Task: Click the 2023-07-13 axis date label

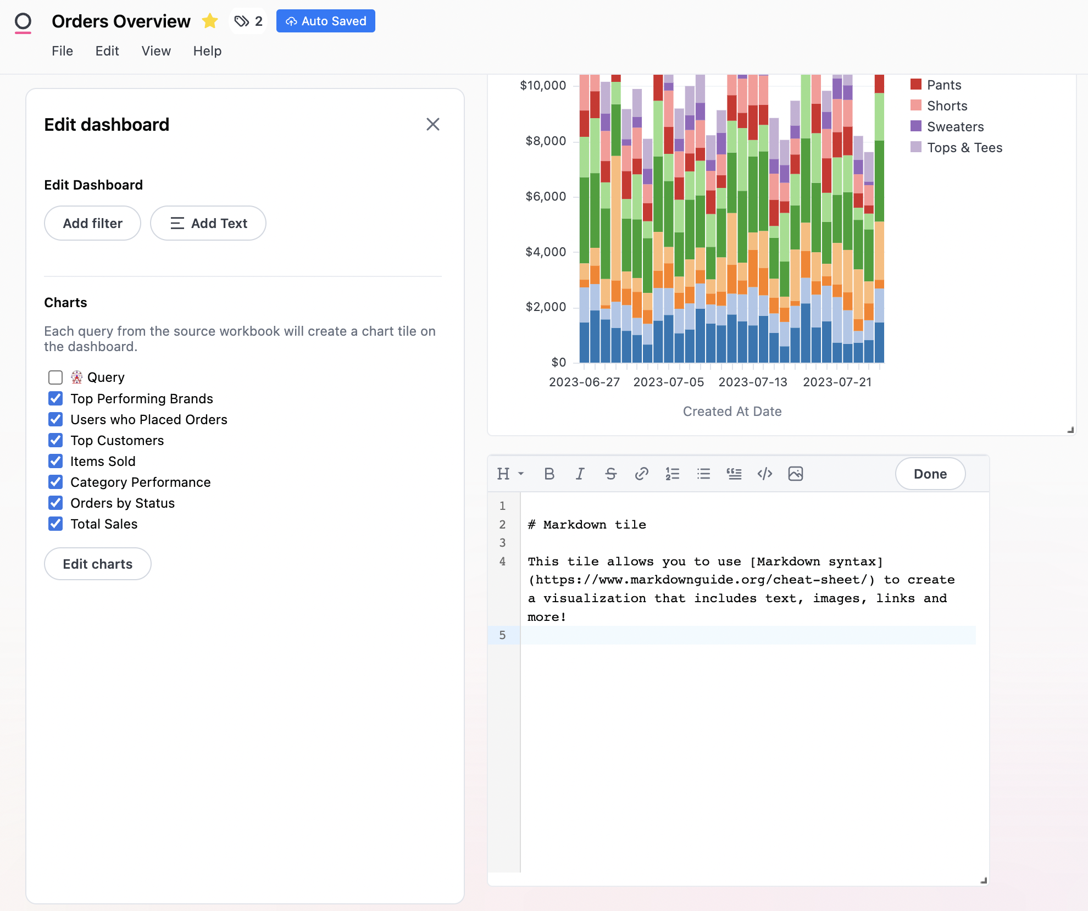Action: click(x=753, y=382)
